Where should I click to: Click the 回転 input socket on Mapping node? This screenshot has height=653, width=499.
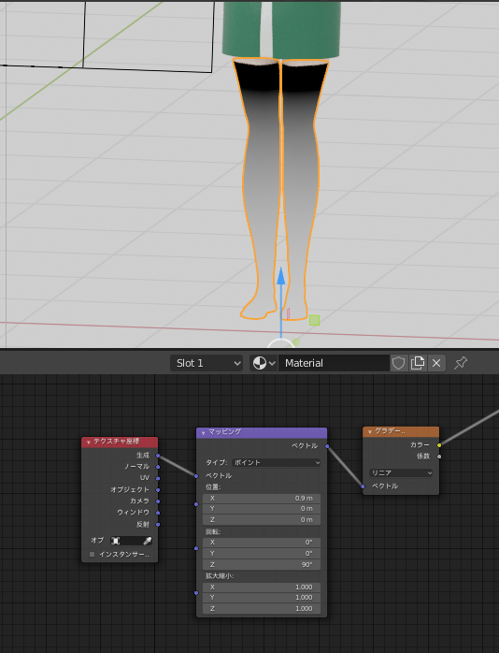pyautogui.click(x=196, y=548)
